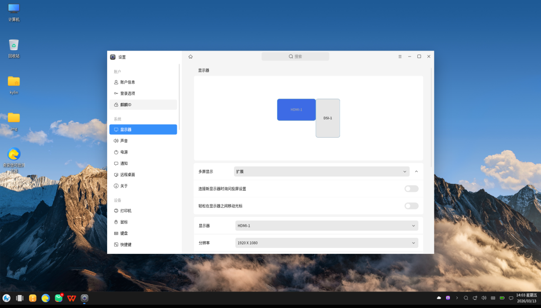Viewport: 541px width, 308px height.
Task: Click the search icon in system tray
Action: [466, 297]
